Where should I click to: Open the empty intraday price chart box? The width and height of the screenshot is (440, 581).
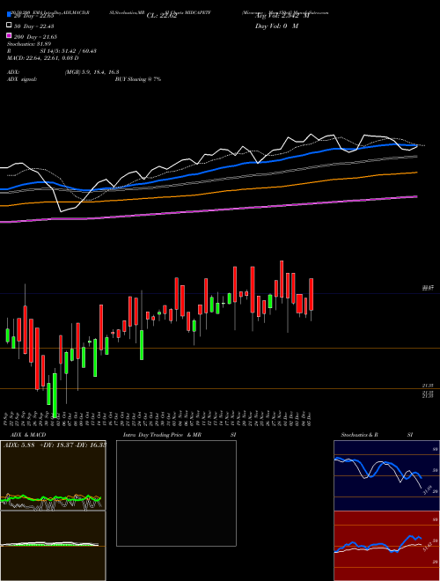[x=176, y=493]
